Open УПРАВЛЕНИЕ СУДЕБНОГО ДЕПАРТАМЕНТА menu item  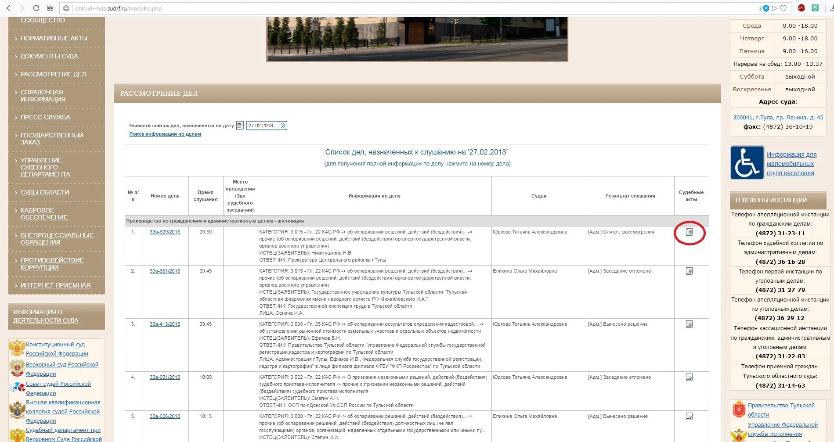[x=45, y=167]
